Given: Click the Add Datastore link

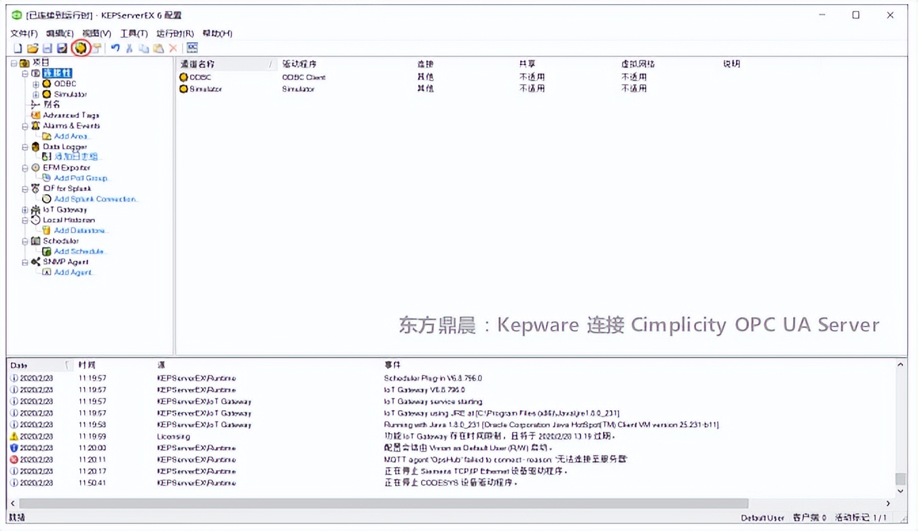Looking at the screenshot, I should coord(81,230).
